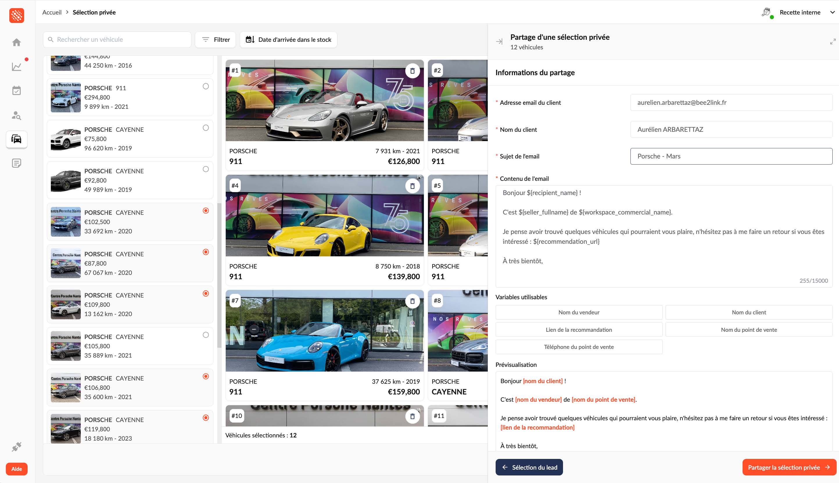Open the #4 yellow Porsche 911 photo

coord(325,216)
